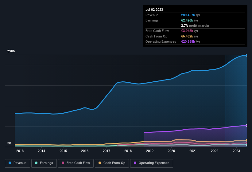Image resolution: width=252 pixels, height=172 pixels.
Task: Toggle the Revenue legend button
Action: coord(17,163)
